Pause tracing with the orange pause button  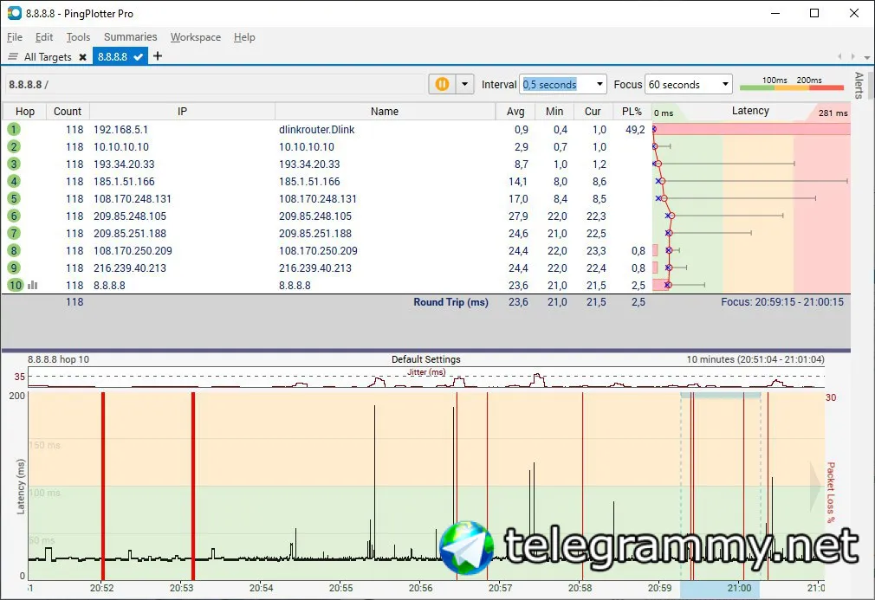coord(442,84)
